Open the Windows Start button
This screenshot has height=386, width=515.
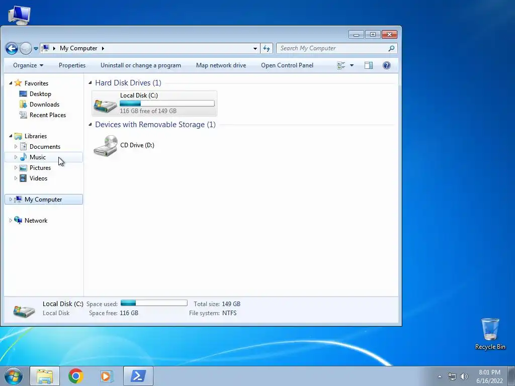click(14, 376)
